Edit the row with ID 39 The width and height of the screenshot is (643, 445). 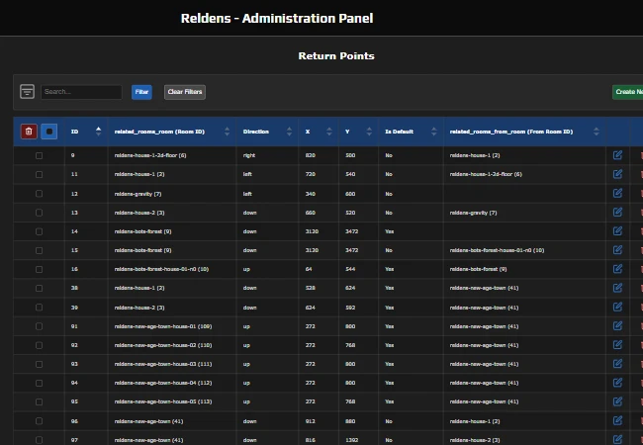617,307
